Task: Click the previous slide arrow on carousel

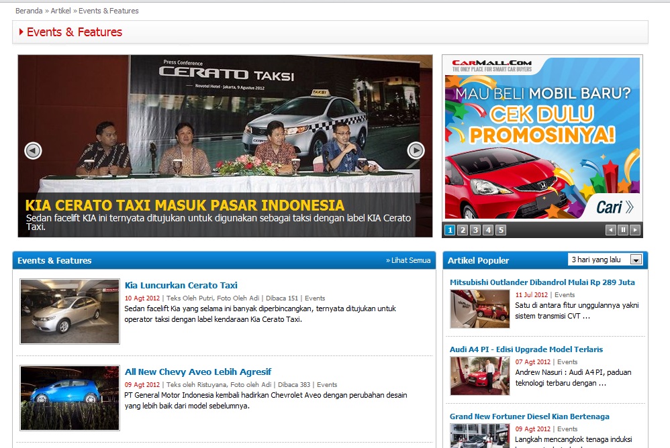Action: (33, 151)
